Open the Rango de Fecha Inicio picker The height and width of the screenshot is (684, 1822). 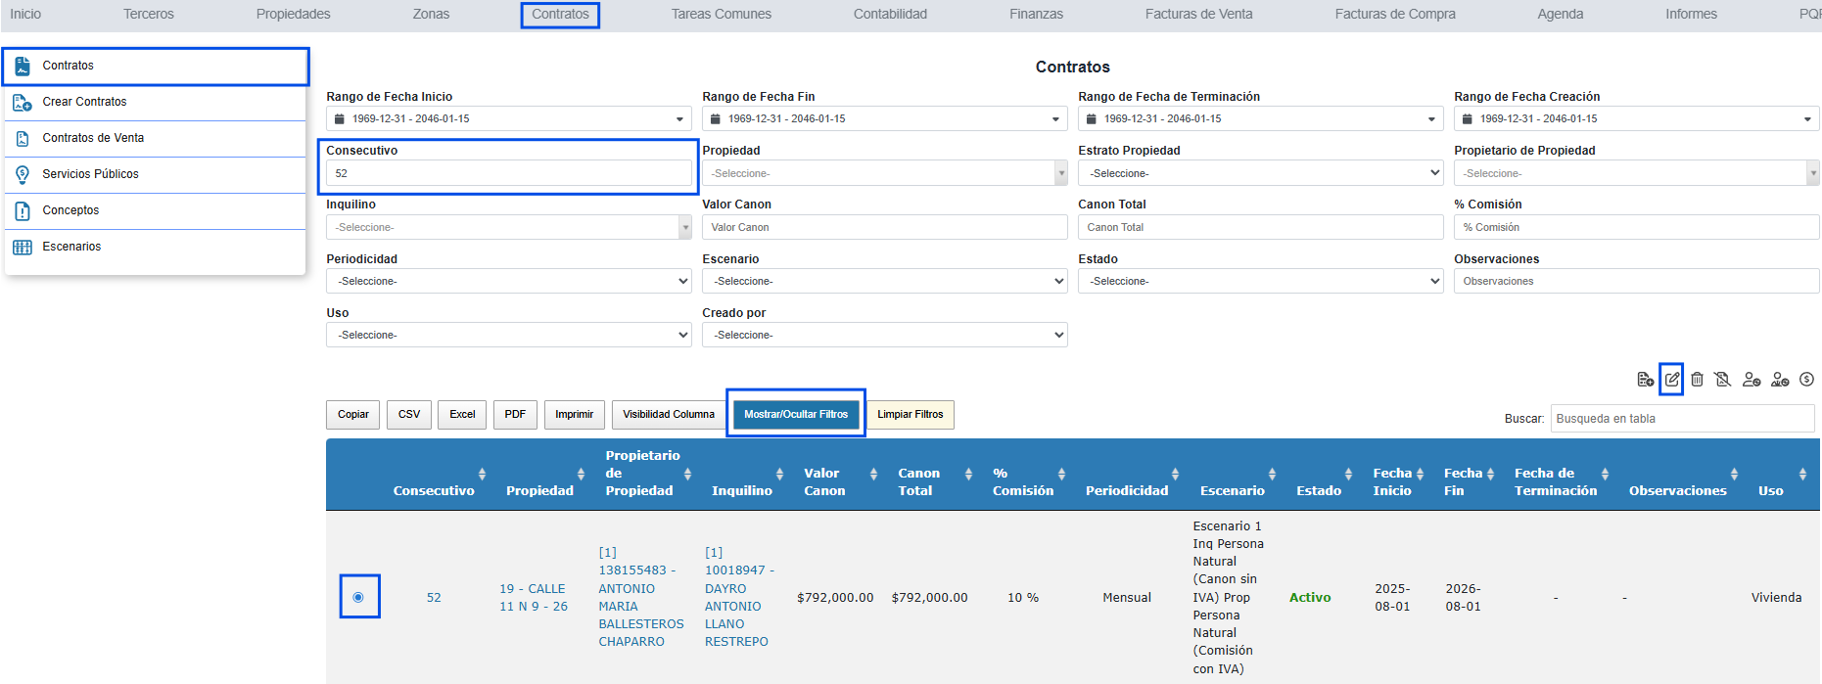[508, 118]
